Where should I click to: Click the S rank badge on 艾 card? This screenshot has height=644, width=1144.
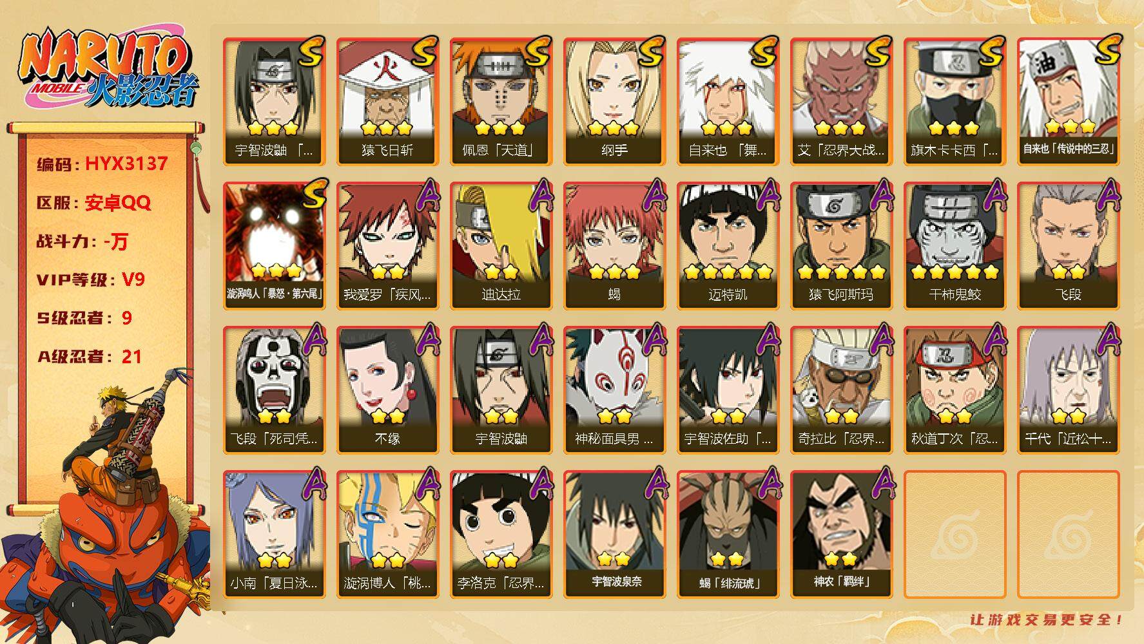877,52
